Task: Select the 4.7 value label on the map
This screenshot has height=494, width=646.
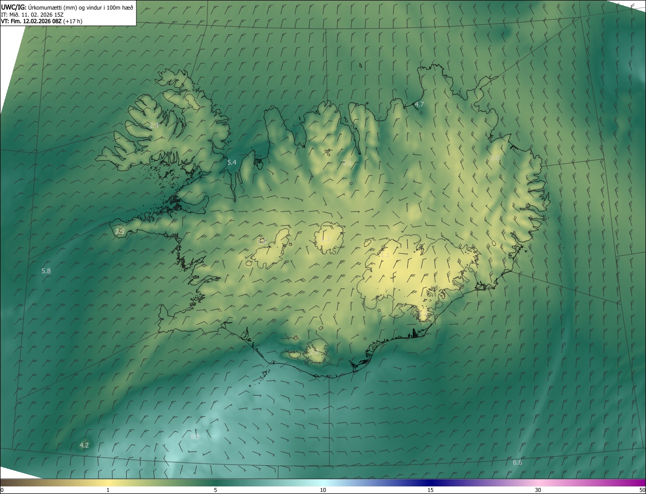Action: click(x=419, y=105)
